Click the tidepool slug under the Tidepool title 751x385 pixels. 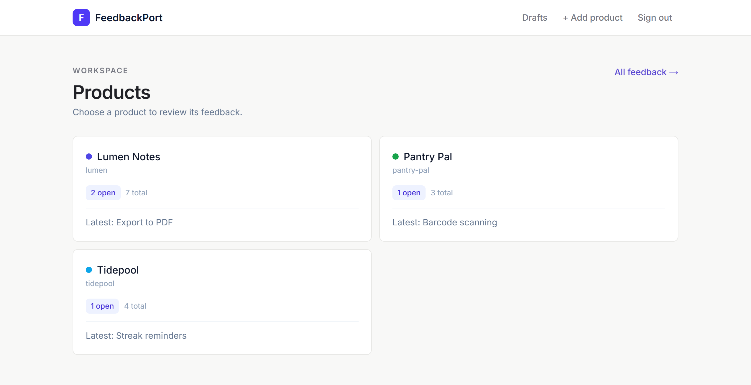pyautogui.click(x=100, y=284)
